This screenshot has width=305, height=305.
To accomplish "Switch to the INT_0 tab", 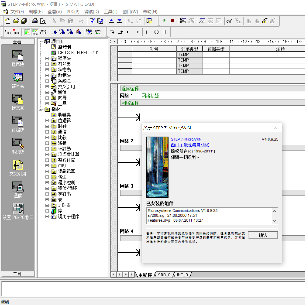I will (x=182, y=275).
